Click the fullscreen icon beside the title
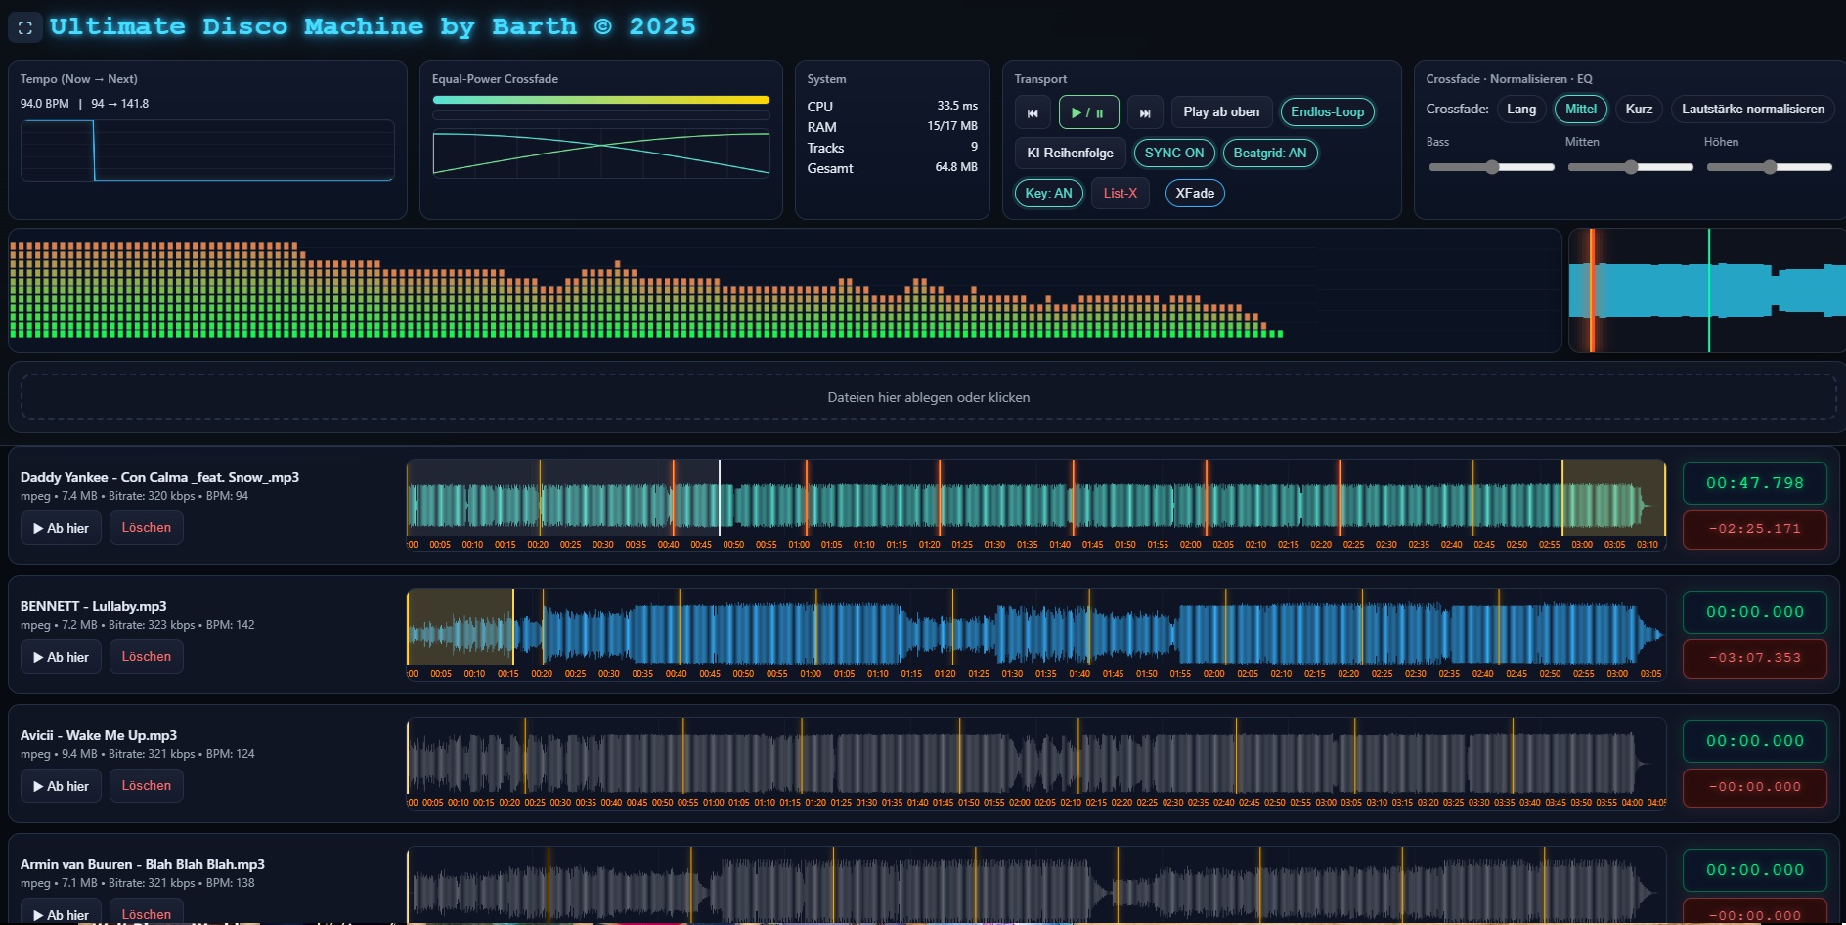Viewport: 1846px width, 925px height. [x=25, y=27]
